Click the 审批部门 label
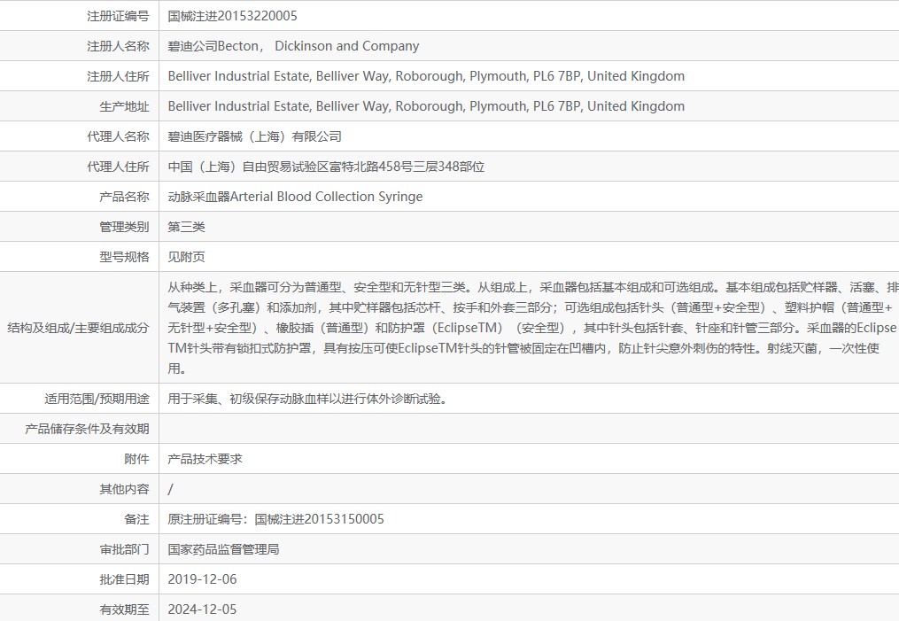Image resolution: width=899 pixels, height=621 pixels. (124, 549)
